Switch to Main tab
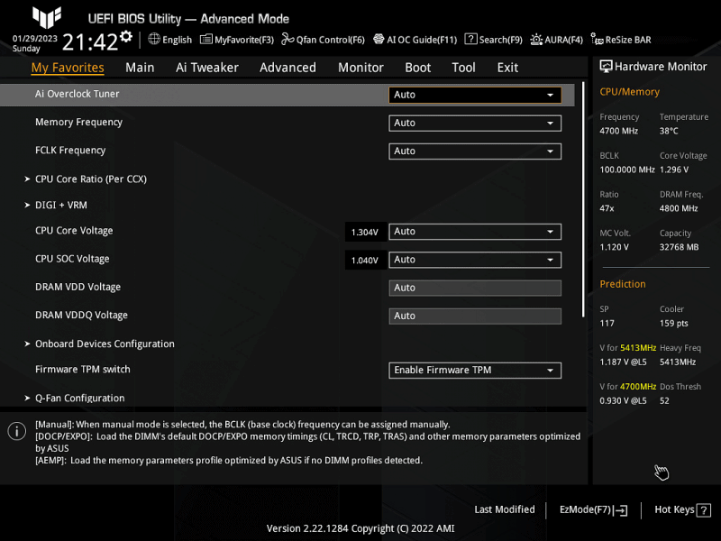Image resolution: width=721 pixels, height=541 pixels. click(x=140, y=68)
